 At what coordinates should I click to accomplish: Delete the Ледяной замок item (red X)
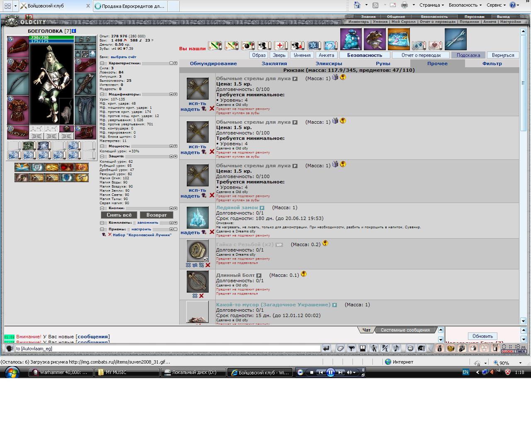coord(212,232)
